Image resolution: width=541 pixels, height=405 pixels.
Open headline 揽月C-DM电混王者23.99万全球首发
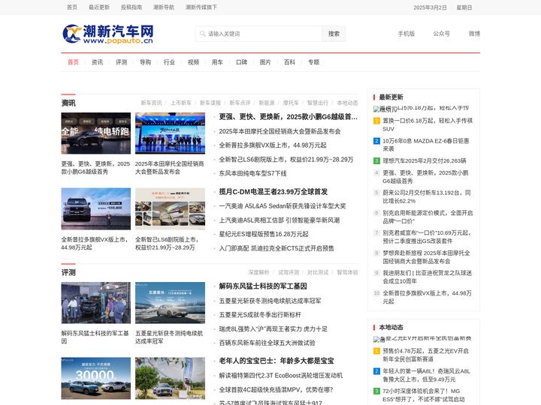pyautogui.click(x=274, y=191)
